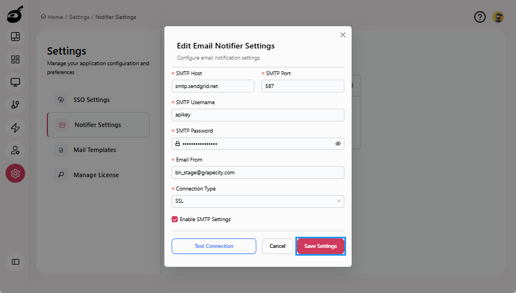The height and width of the screenshot is (293, 516).
Task: Open the settings gear sidebar icon
Action: pyautogui.click(x=15, y=173)
